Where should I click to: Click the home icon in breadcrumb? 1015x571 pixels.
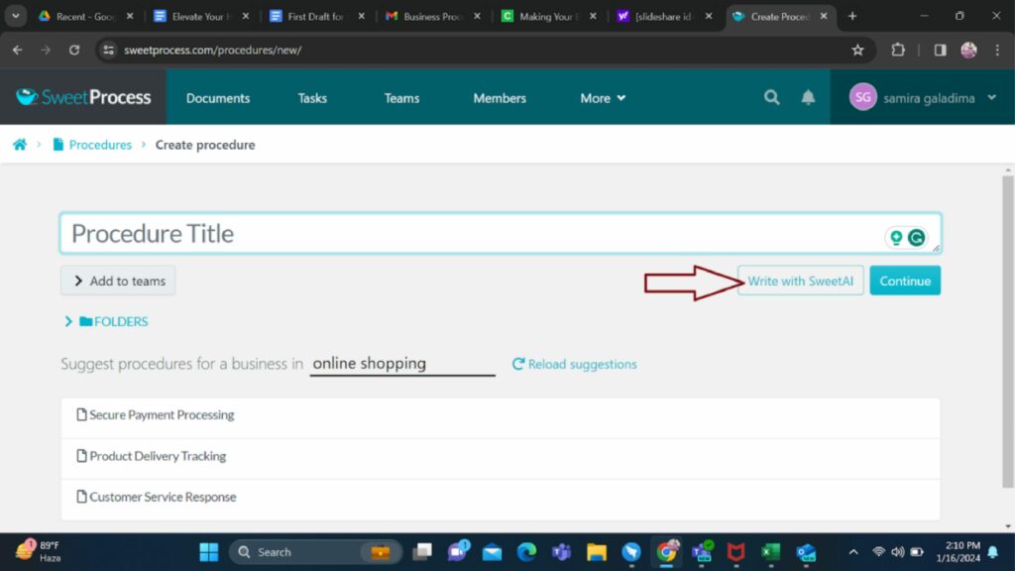point(19,145)
